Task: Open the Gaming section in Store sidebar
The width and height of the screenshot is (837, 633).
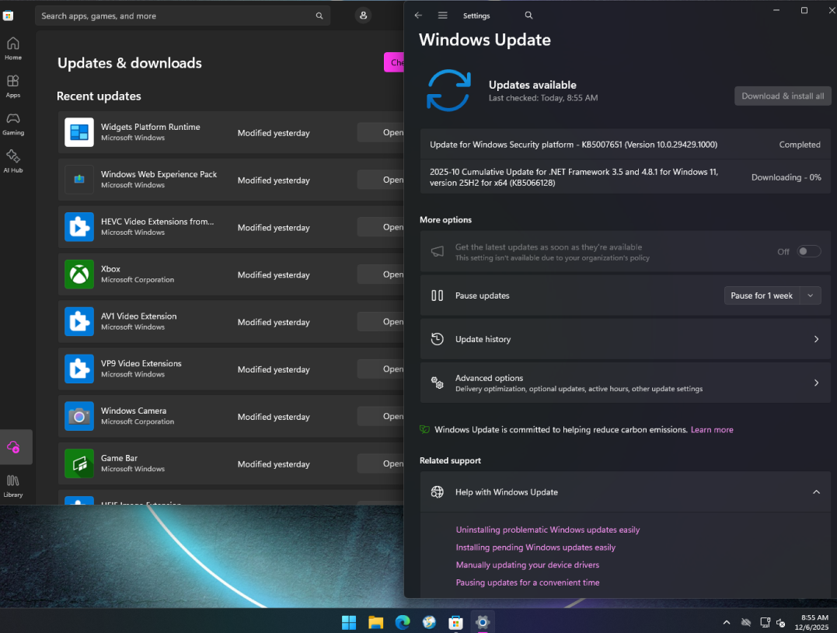Action: [x=13, y=123]
